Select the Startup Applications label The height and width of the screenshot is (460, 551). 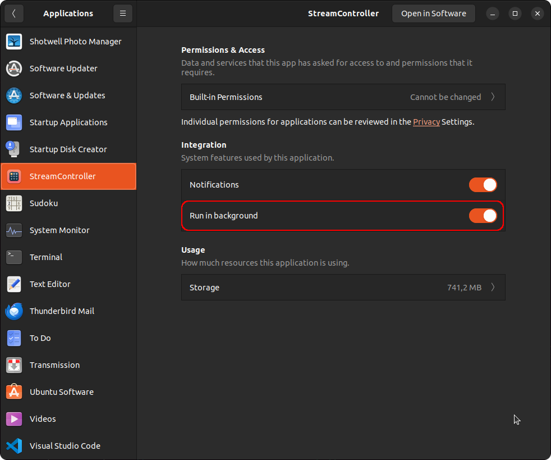point(68,122)
